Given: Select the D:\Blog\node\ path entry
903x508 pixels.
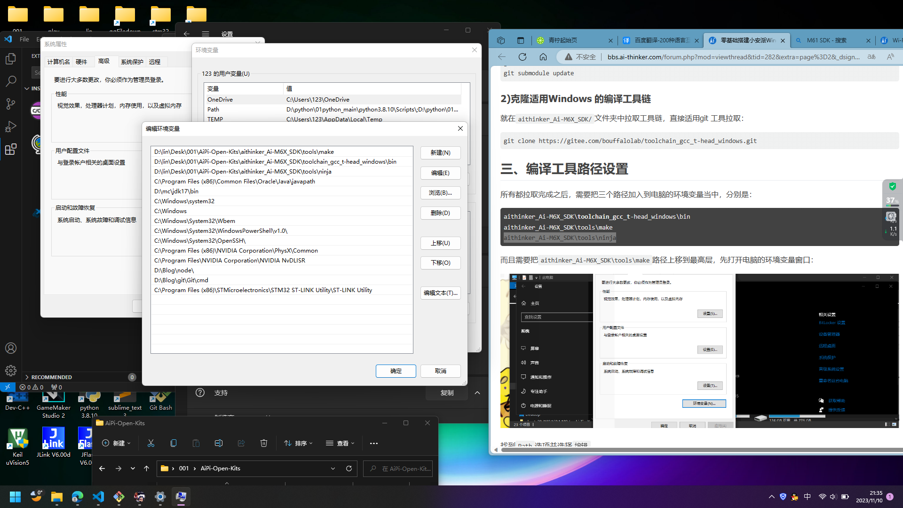Looking at the screenshot, I should click(x=282, y=270).
